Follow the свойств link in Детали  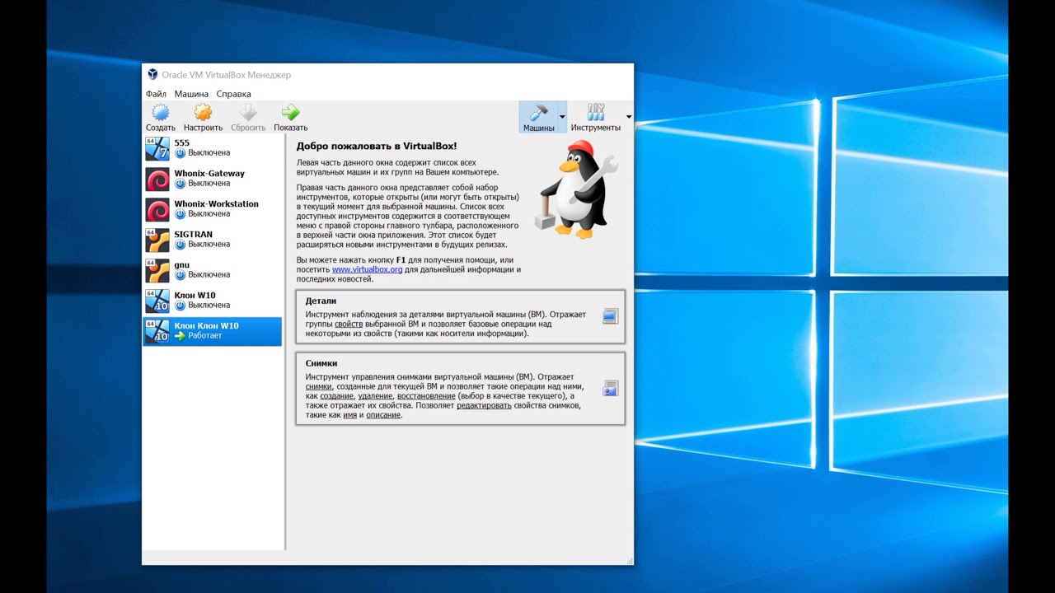point(349,325)
